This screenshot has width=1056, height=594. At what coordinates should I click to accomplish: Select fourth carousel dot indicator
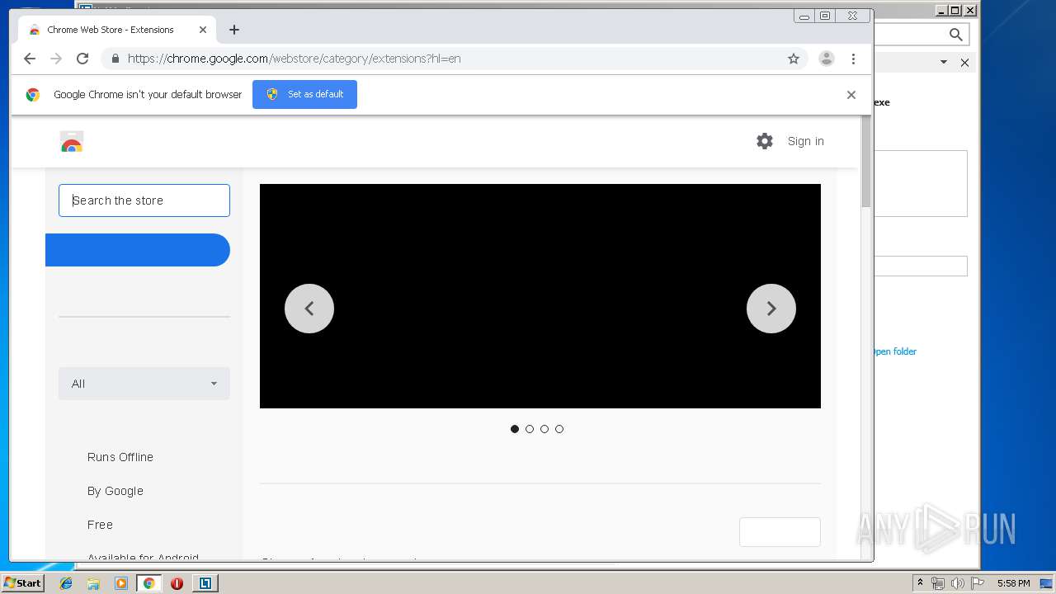pos(559,429)
